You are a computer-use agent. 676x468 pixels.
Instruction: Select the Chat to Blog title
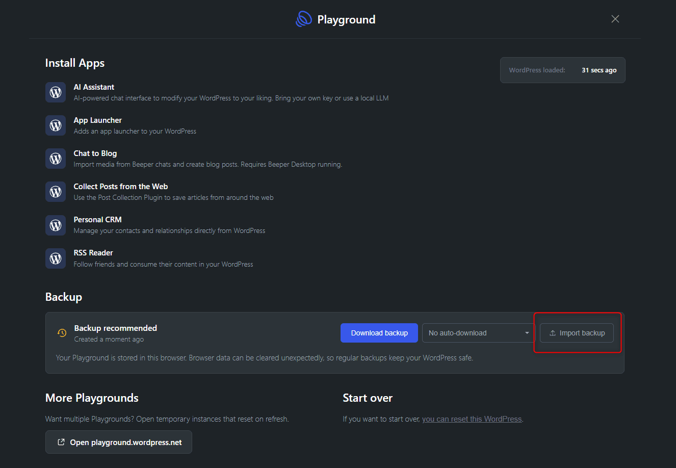[95, 153]
